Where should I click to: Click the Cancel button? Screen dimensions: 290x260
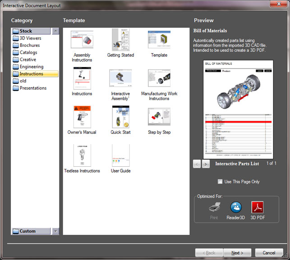pyautogui.click(x=269, y=253)
